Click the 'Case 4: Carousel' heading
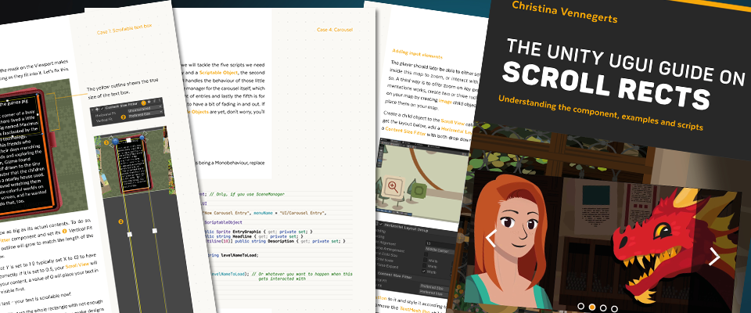The height and width of the screenshot is (313, 751). [335, 30]
